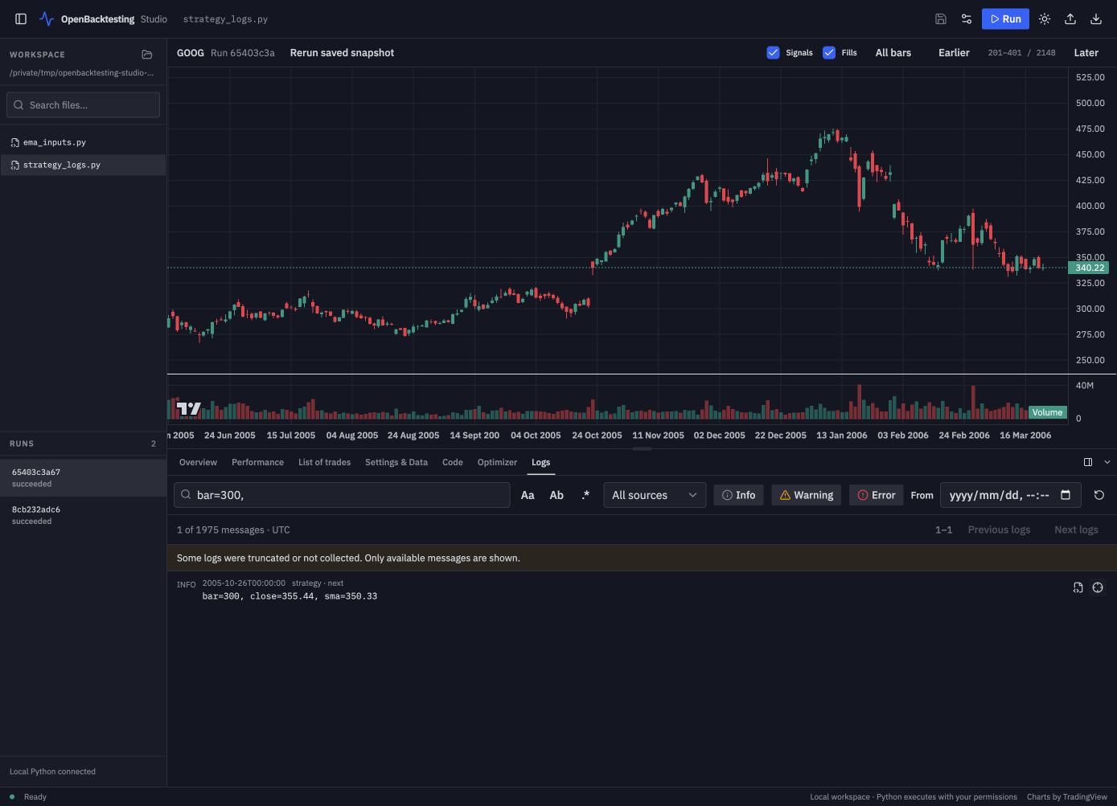Click the Later bars button

pyautogui.click(x=1086, y=52)
